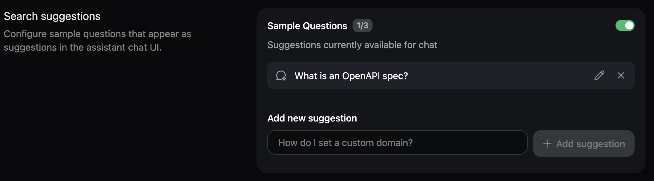
Task: Select the Sample Questions heading
Action: point(307,26)
